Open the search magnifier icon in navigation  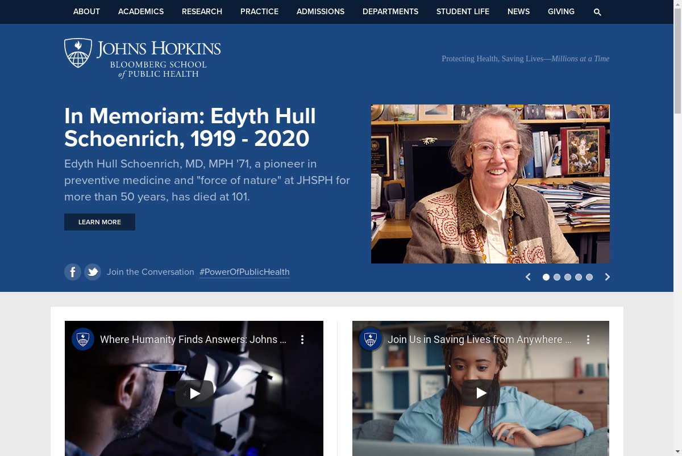(x=597, y=12)
